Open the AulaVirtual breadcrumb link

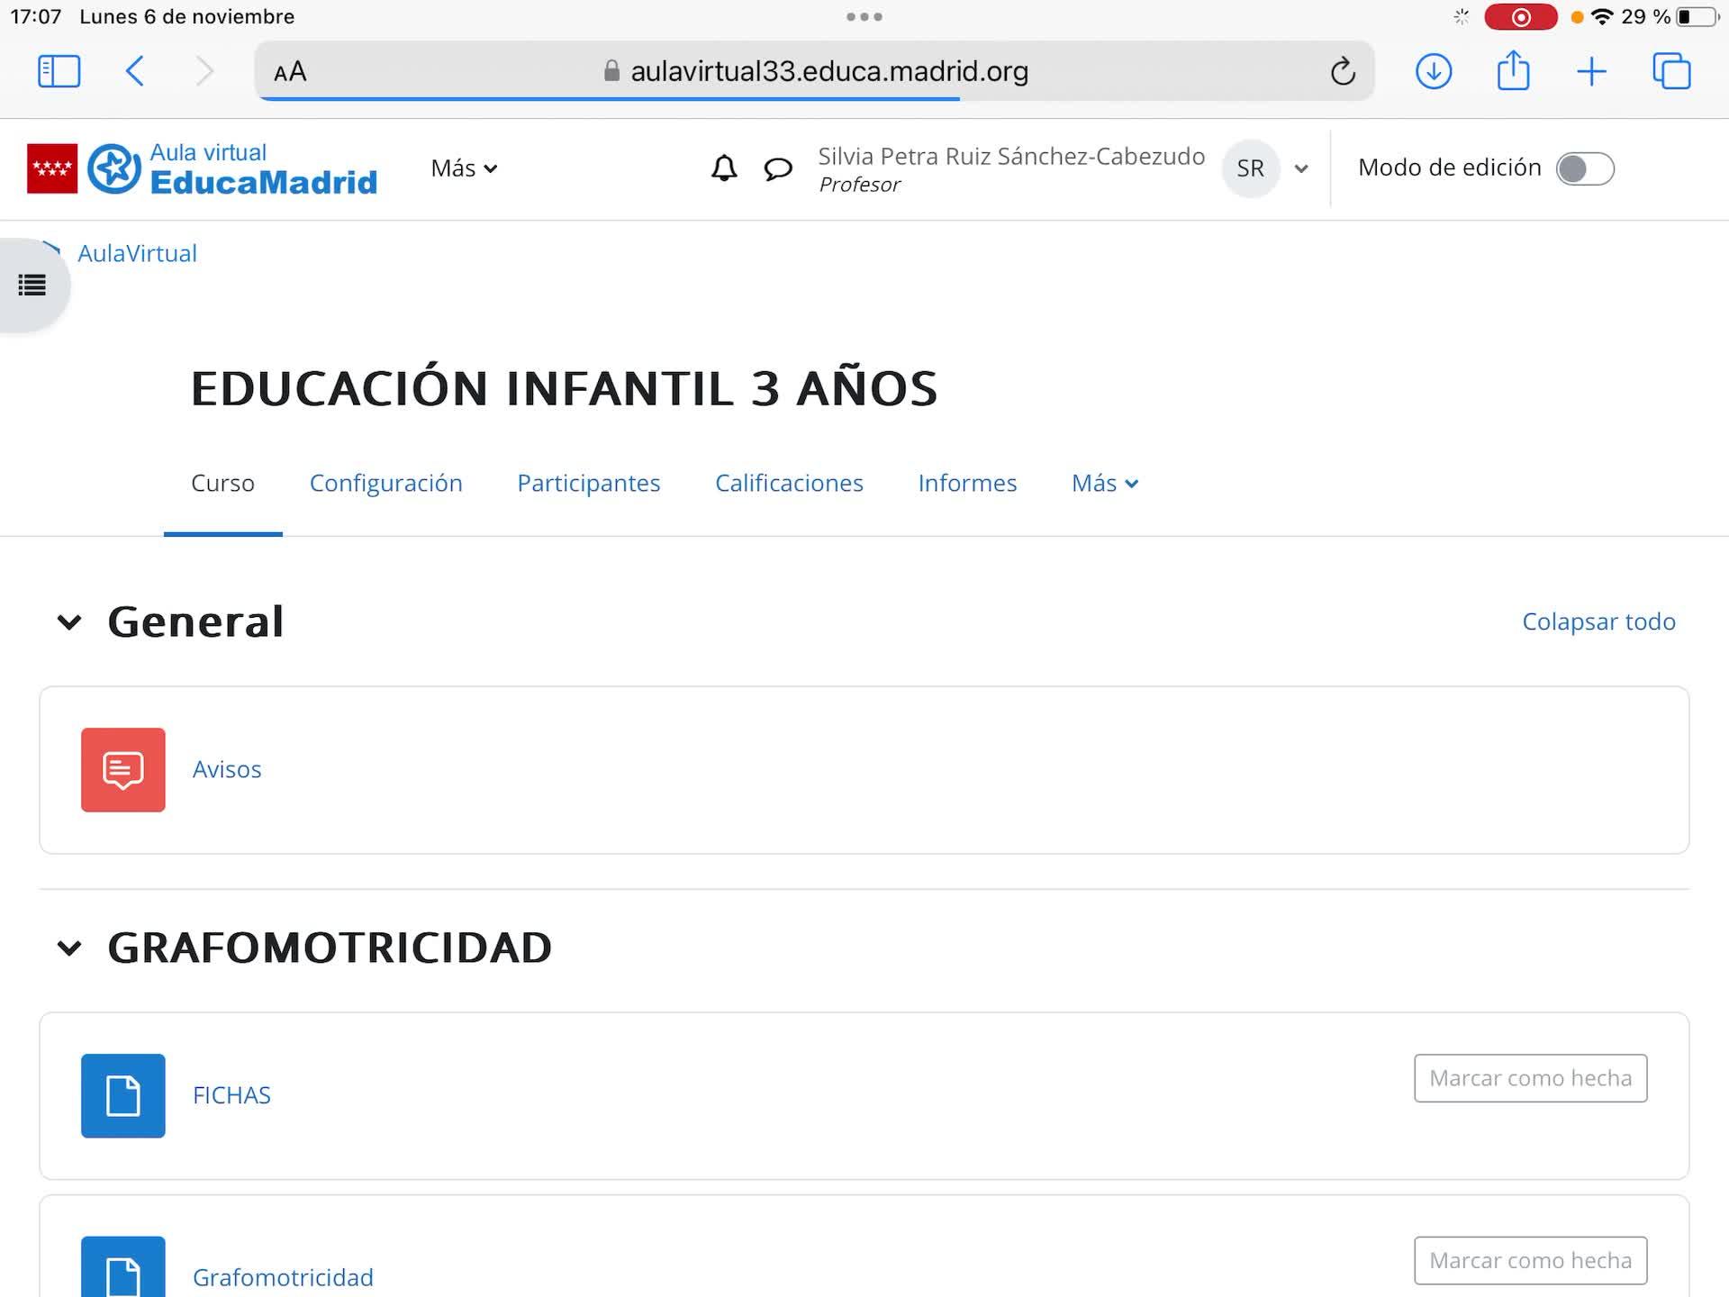[x=137, y=253]
